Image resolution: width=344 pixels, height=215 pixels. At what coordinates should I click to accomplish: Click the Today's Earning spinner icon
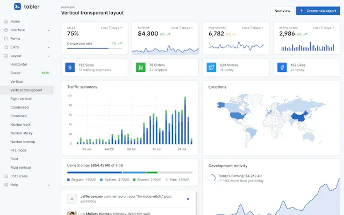212,178
